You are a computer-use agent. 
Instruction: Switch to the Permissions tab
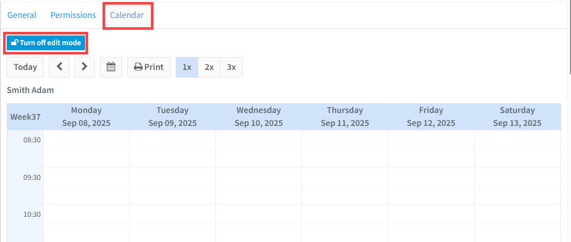coord(73,15)
